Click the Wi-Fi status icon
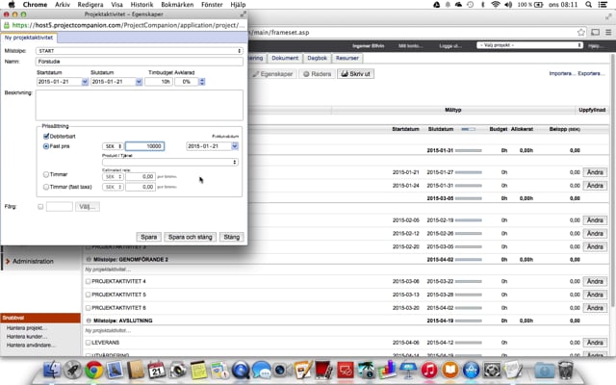This screenshot has width=616, height=385. 496,4
